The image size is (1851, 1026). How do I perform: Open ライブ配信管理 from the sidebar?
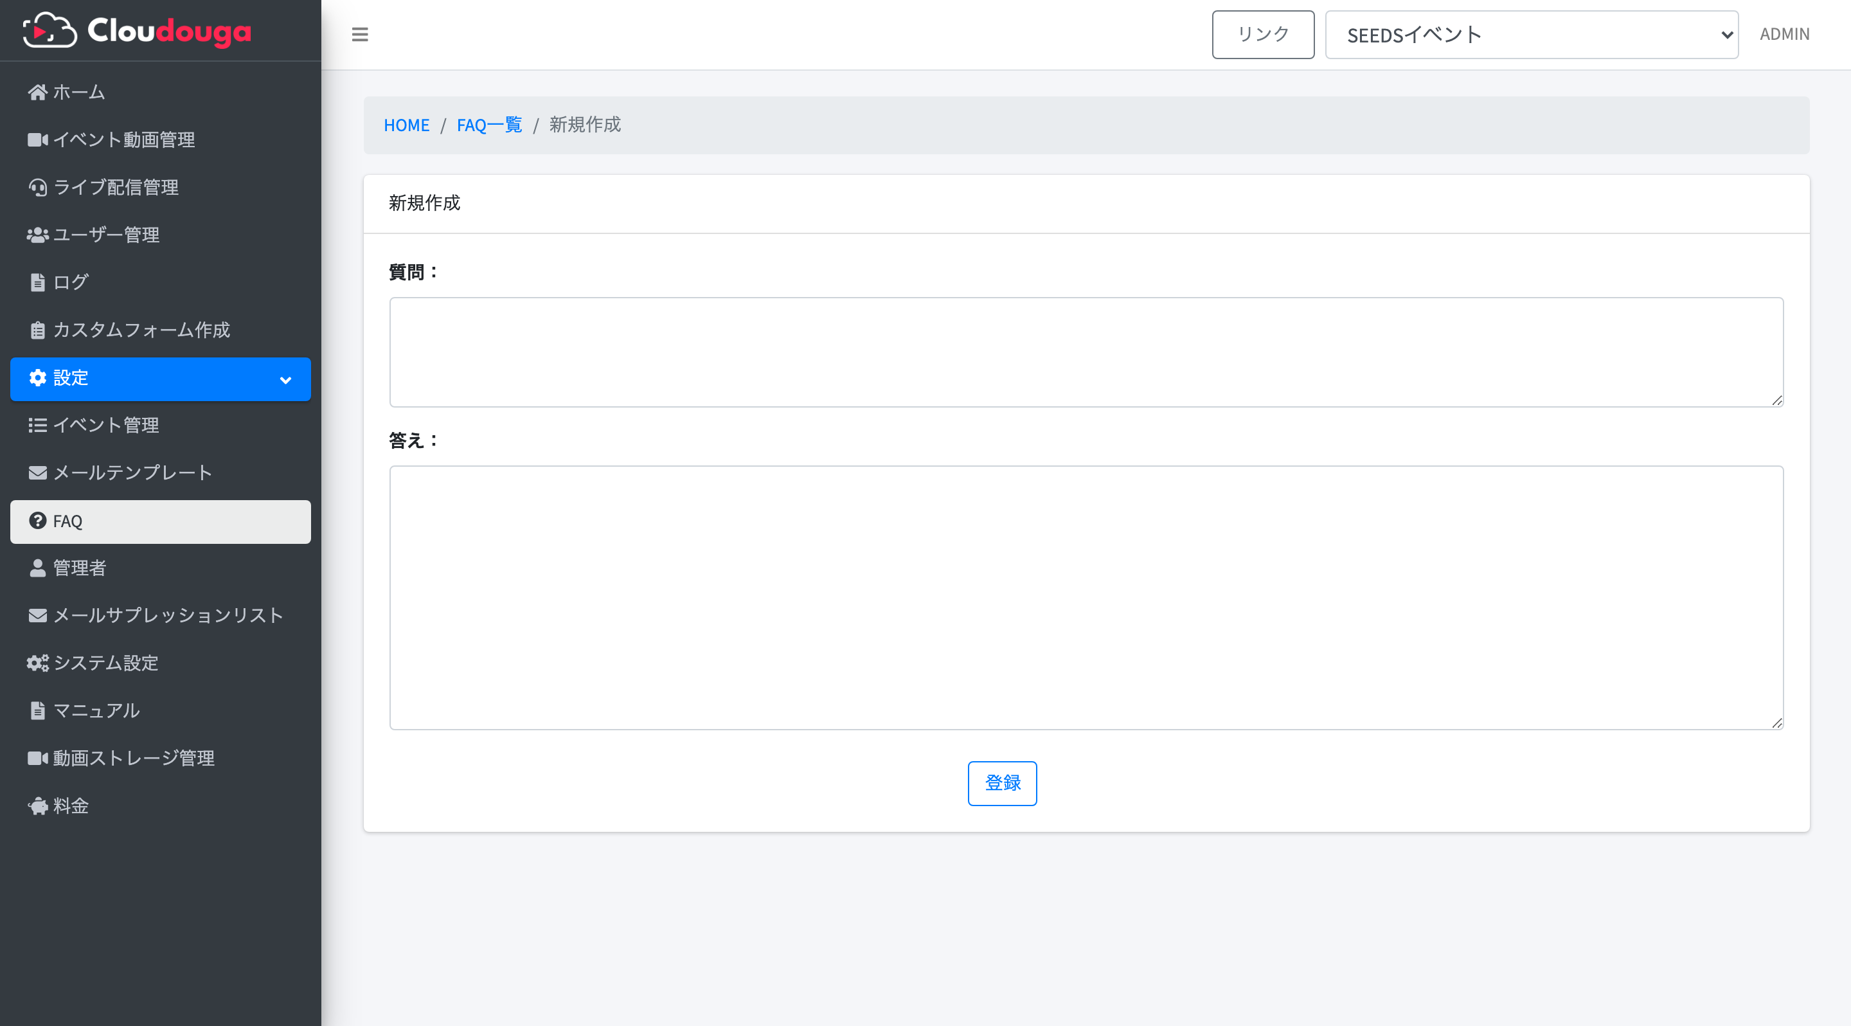click(161, 188)
